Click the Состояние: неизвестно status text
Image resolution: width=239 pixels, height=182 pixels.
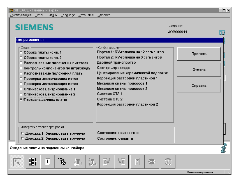118,133
